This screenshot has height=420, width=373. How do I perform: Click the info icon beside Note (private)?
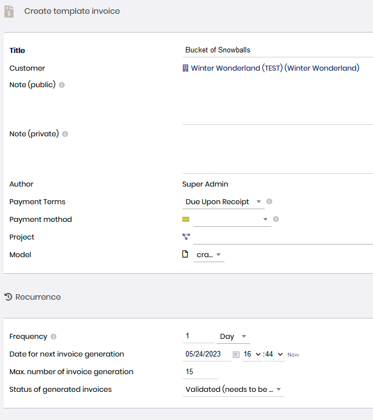point(65,134)
